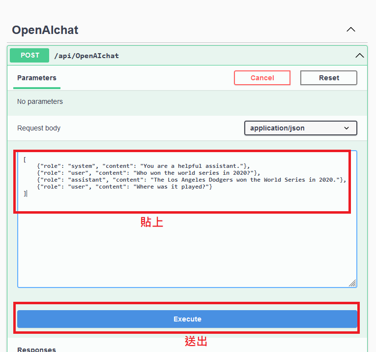Click the /api/OpenAIchat endpoint path
This screenshot has width=376, height=352.
(87, 56)
